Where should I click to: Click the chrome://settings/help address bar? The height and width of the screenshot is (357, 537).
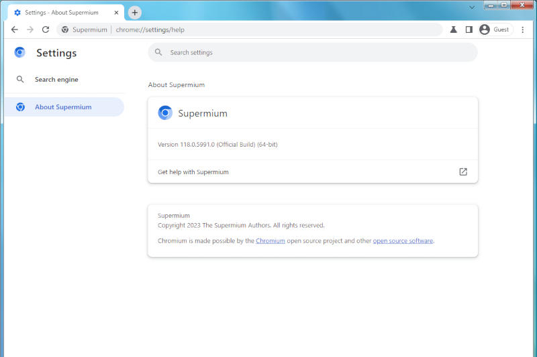[268, 29]
